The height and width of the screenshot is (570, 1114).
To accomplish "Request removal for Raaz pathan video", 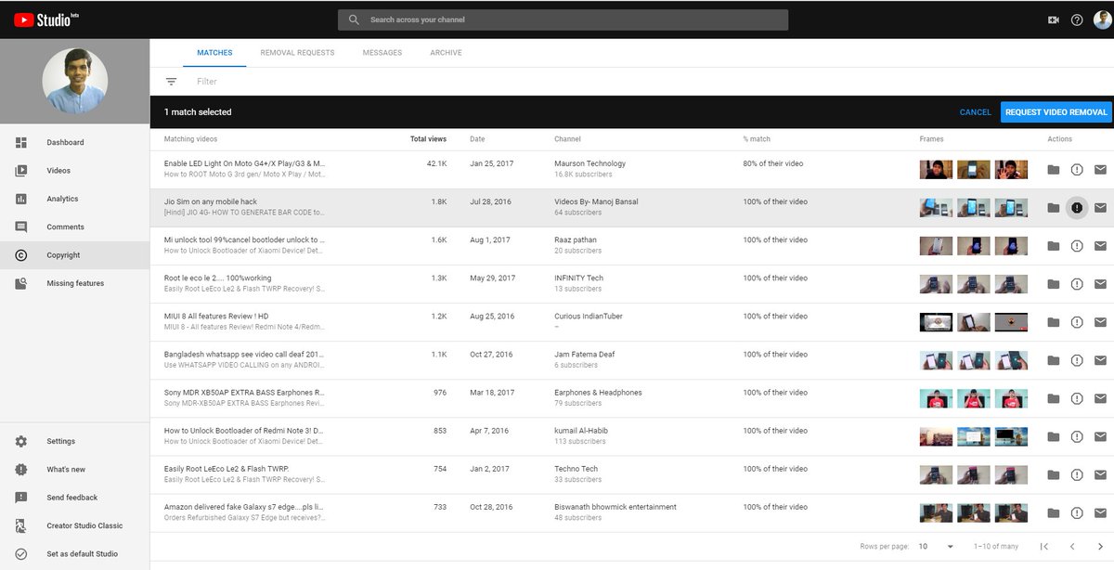I will (x=1077, y=246).
